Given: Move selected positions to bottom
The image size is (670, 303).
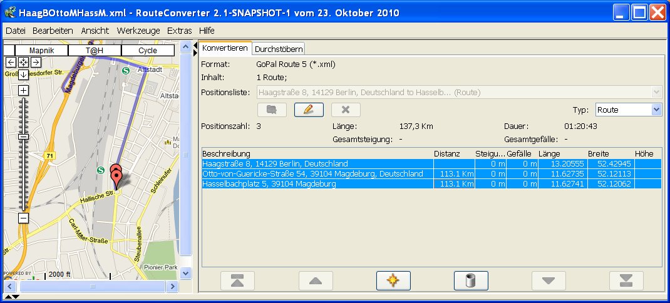Looking at the screenshot, I should [626, 281].
